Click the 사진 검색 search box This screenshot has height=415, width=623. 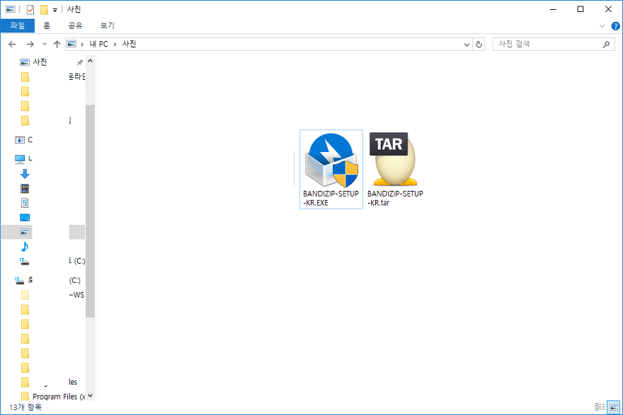(549, 44)
